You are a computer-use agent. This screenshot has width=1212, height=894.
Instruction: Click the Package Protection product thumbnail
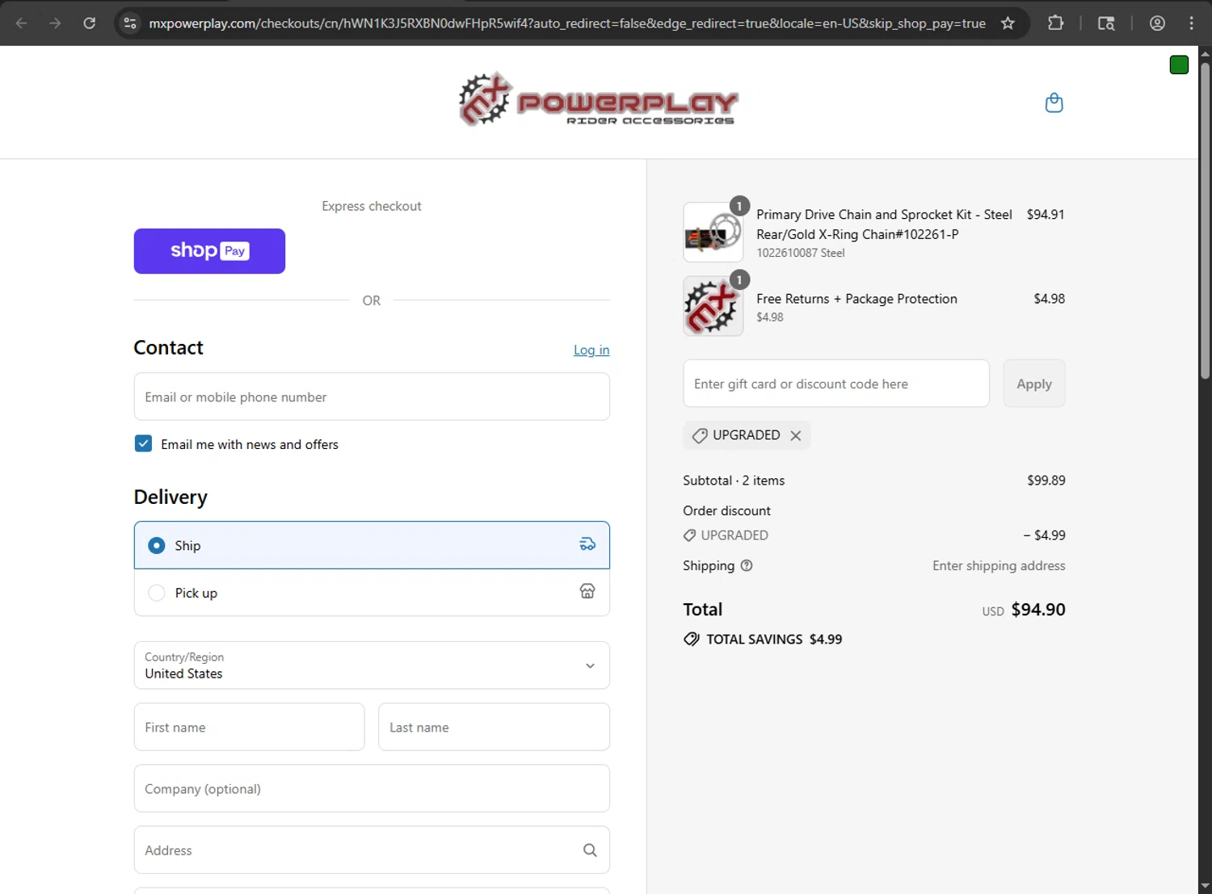coord(713,306)
